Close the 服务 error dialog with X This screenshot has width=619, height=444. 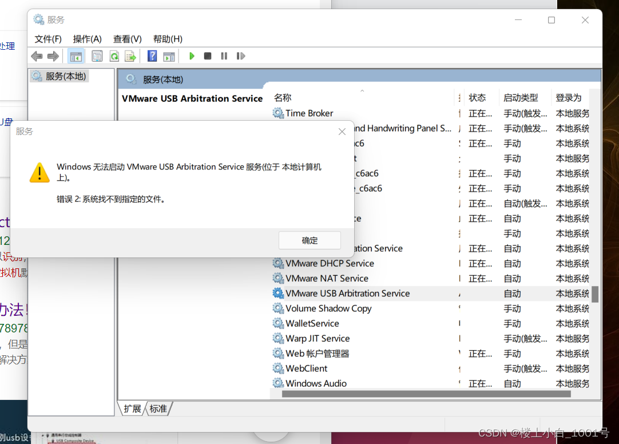(x=342, y=132)
